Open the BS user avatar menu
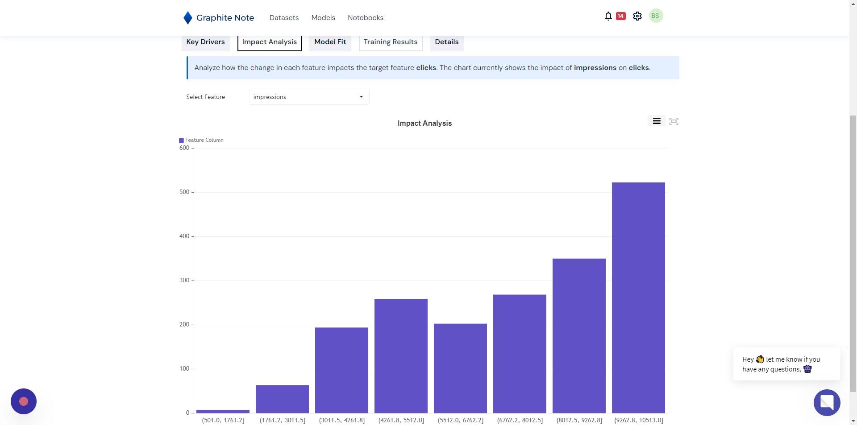The image size is (857, 425). [655, 16]
